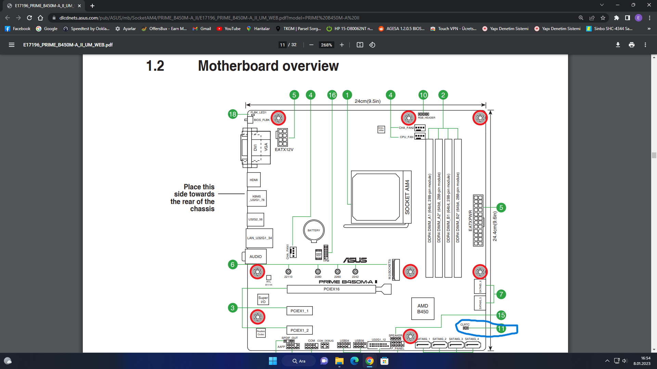Image resolution: width=657 pixels, height=369 pixels.
Task: Open the Facebook bookmark
Action: pos(18,29)
